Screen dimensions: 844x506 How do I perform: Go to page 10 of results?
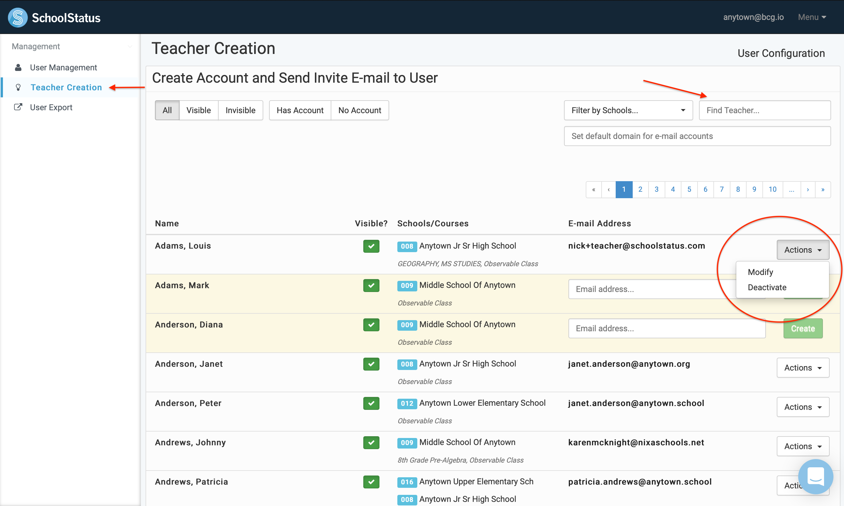coord(773,189)
